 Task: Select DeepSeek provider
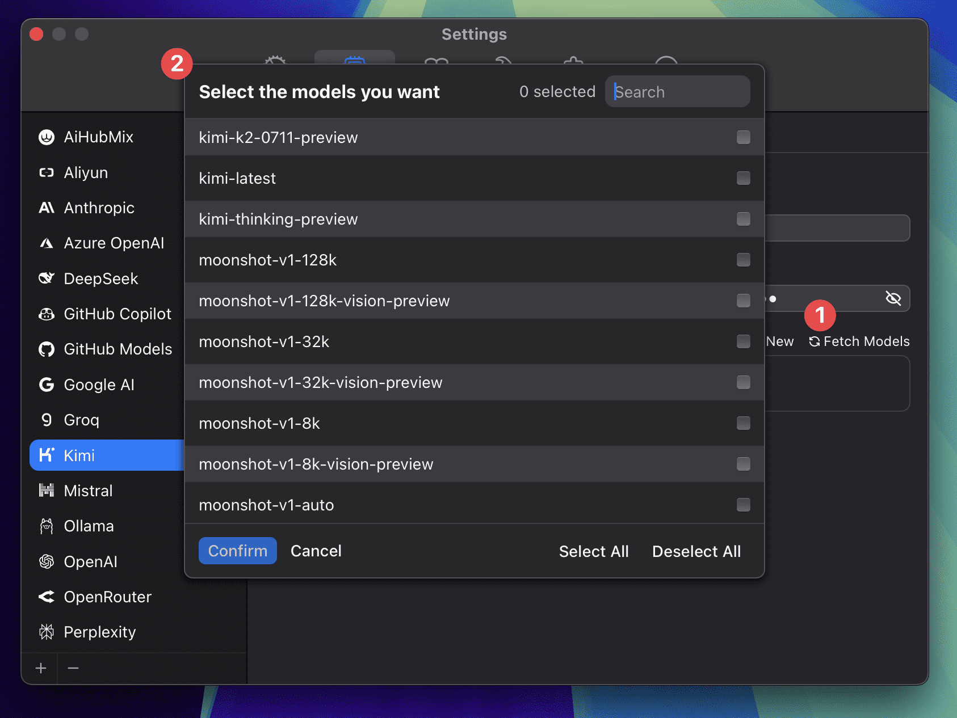pos(107,278)
